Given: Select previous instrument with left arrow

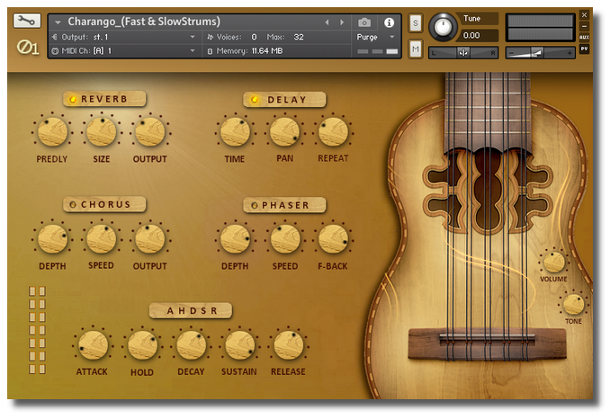Looking at the screenshot, I should click(327, 22).
